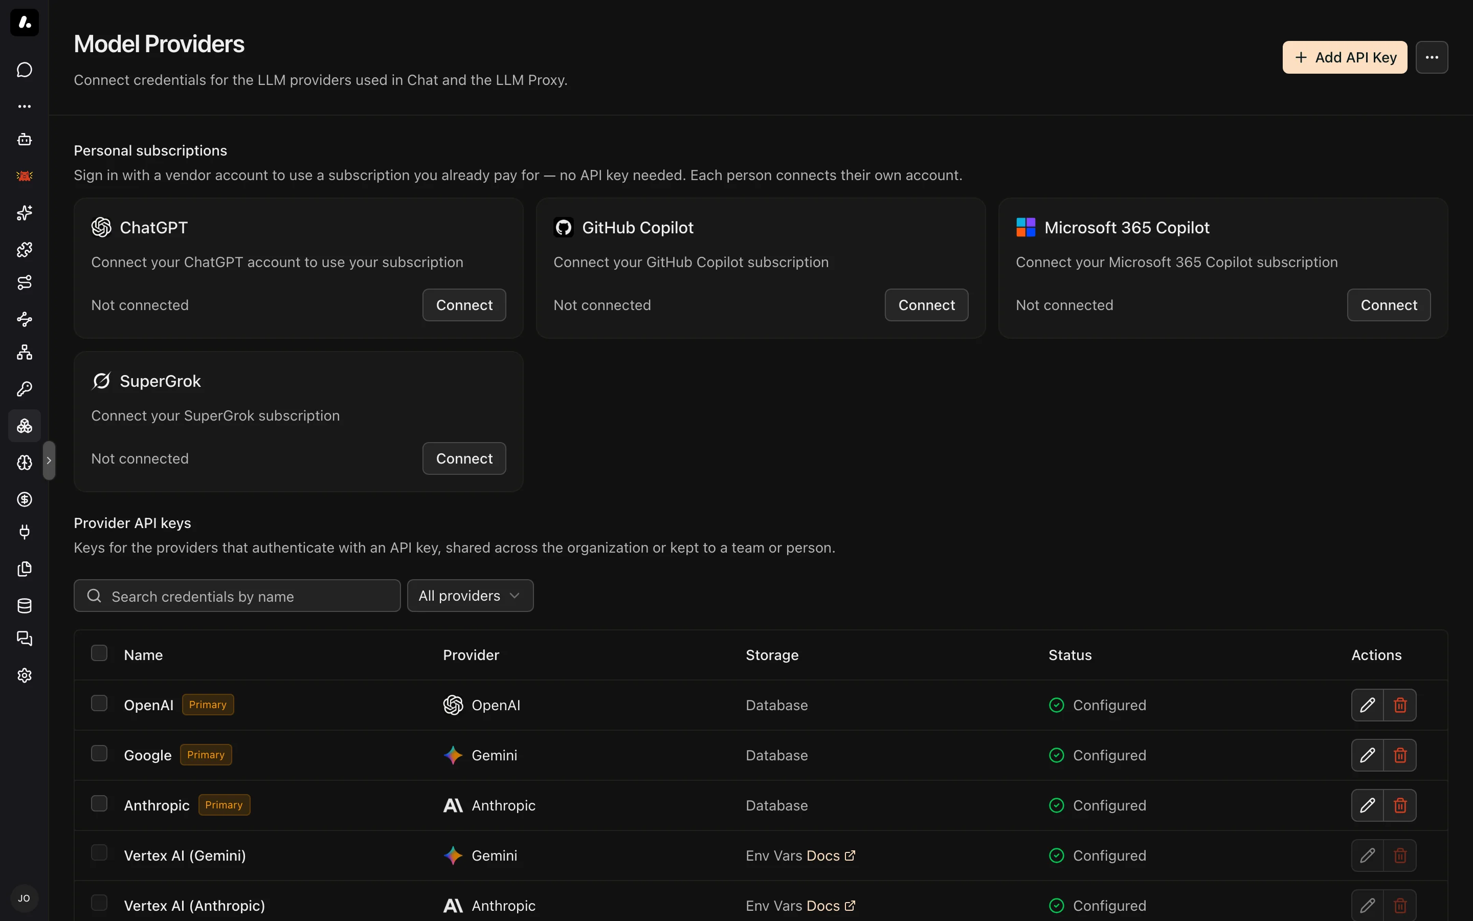Screen dimensions: 1473x921
Task: Open the dollar cost icon in sidebar
Action: tap(25, 499)
